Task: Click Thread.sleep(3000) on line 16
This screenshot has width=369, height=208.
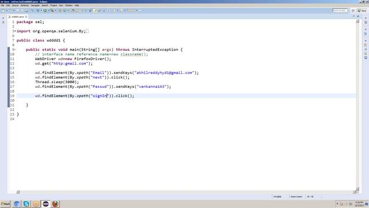Action: click(x=57, y=82)
